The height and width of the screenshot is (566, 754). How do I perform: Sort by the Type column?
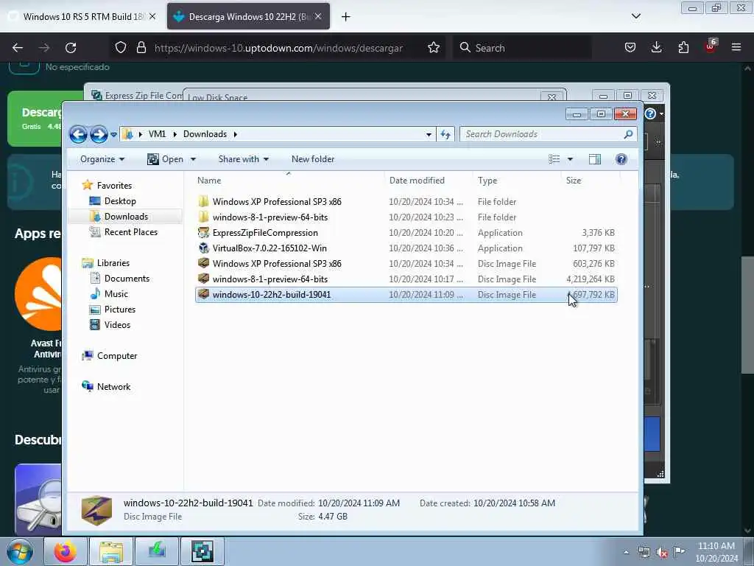tap(516, 181)
